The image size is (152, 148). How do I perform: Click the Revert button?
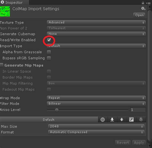[123, 143]
